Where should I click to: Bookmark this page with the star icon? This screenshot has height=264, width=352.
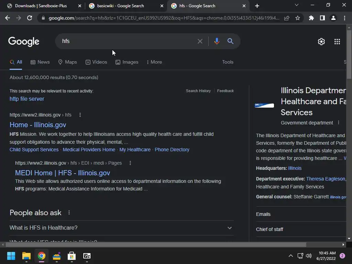click(298, 18)
